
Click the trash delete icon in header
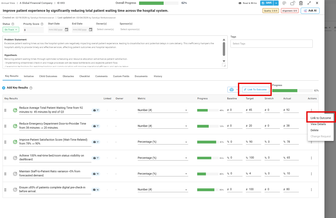click(301, 3)
